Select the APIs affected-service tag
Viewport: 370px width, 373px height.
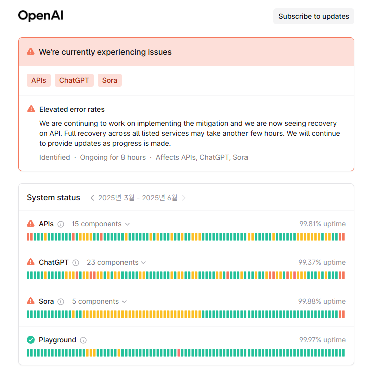click(39, 80)
